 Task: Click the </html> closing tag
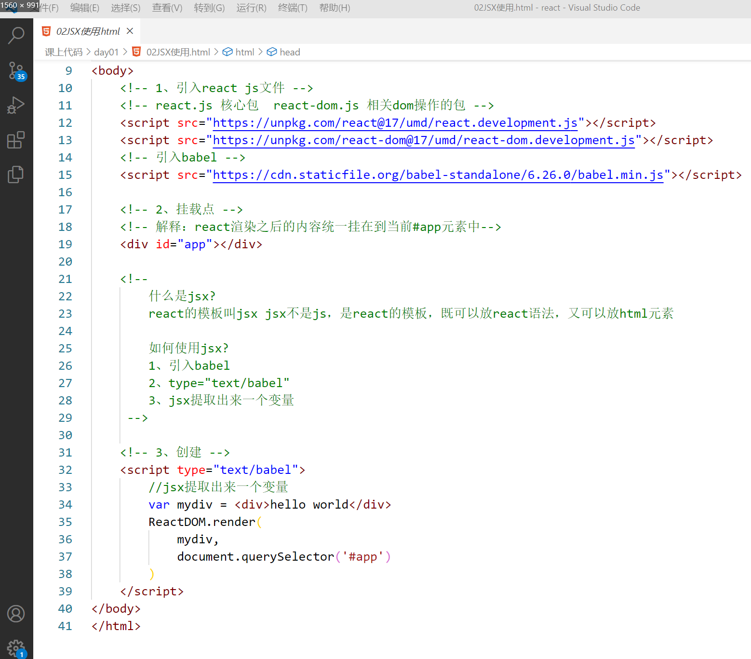point(116,626)
